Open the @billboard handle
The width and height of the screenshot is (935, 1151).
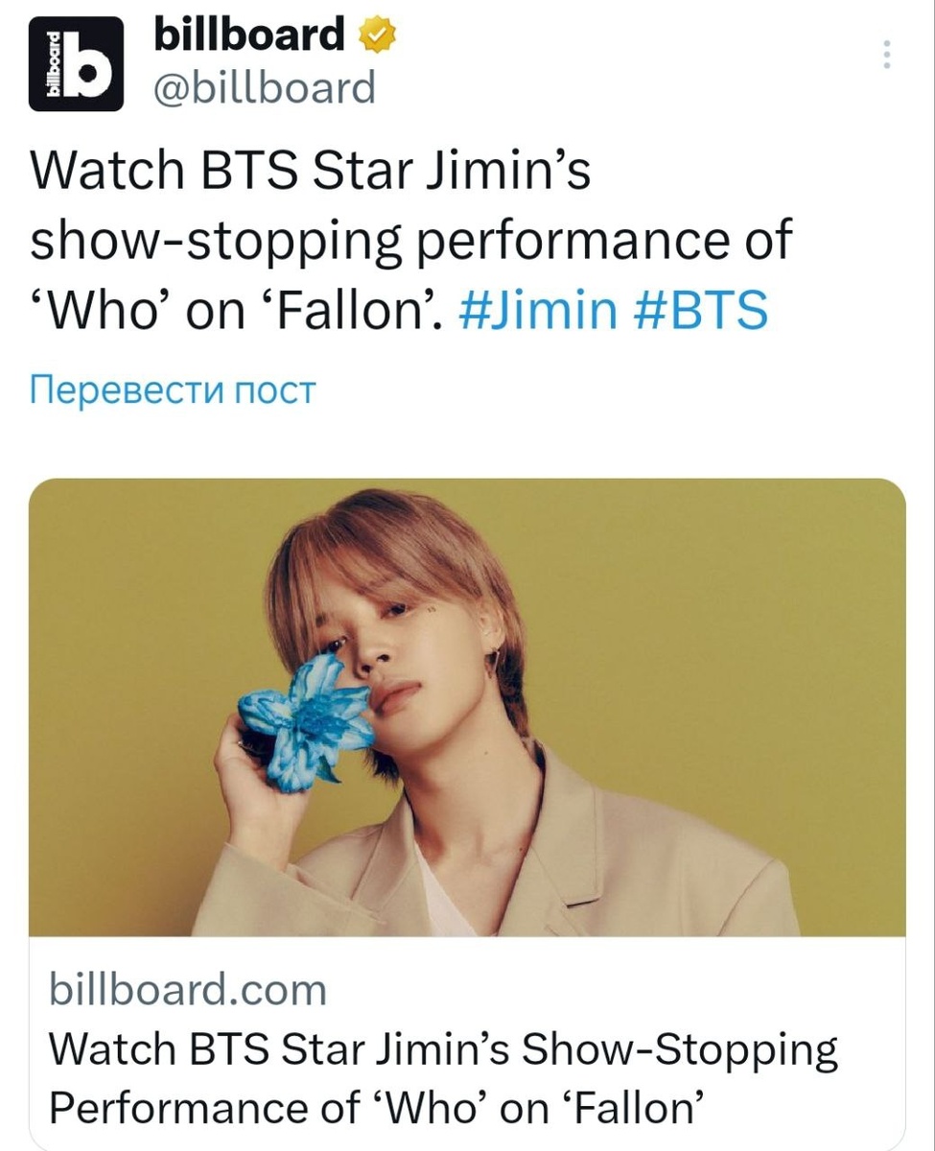[265, 89]
